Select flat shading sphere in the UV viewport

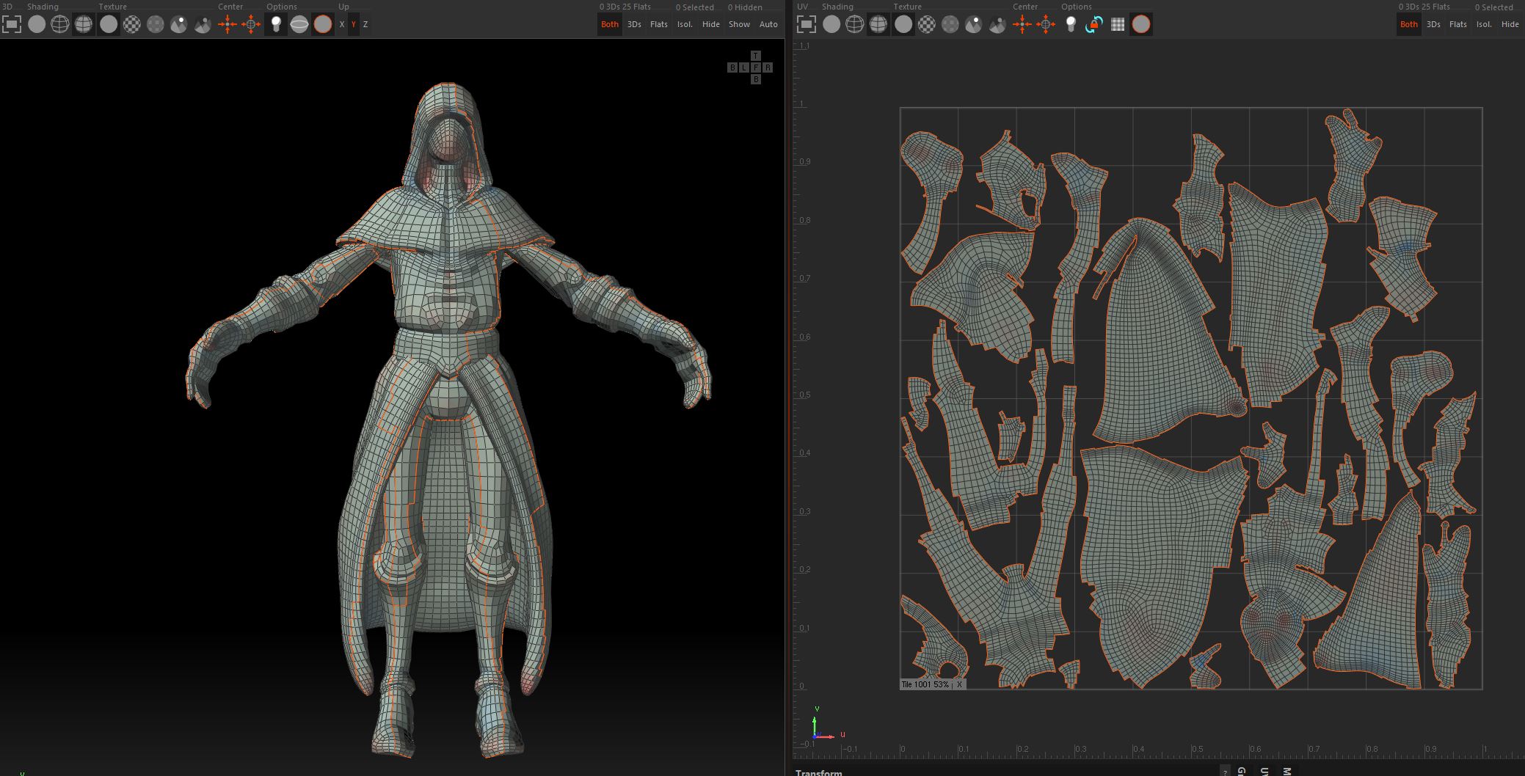click(x=831, y=24)
